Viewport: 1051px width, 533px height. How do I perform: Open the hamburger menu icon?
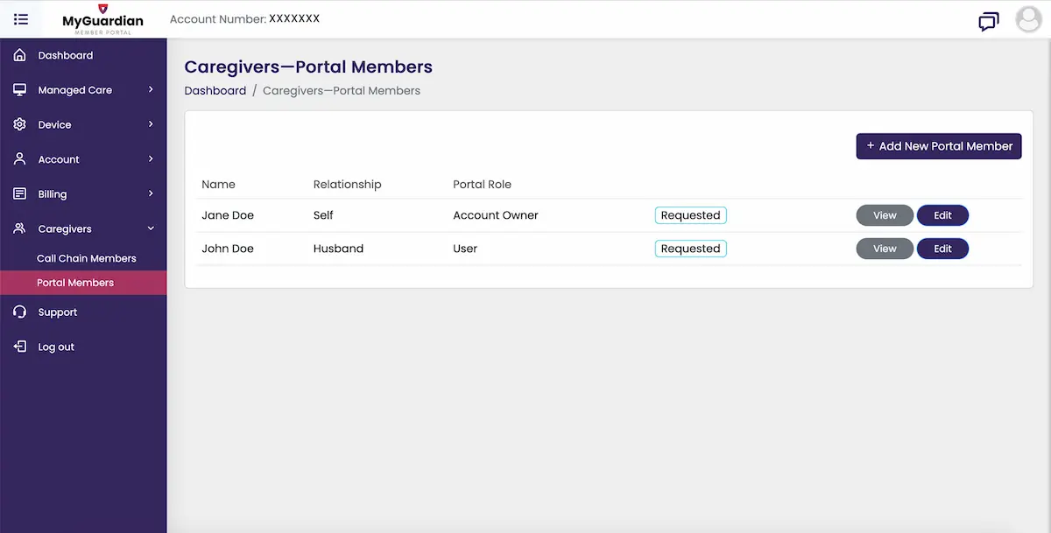(x=20, y=19)
